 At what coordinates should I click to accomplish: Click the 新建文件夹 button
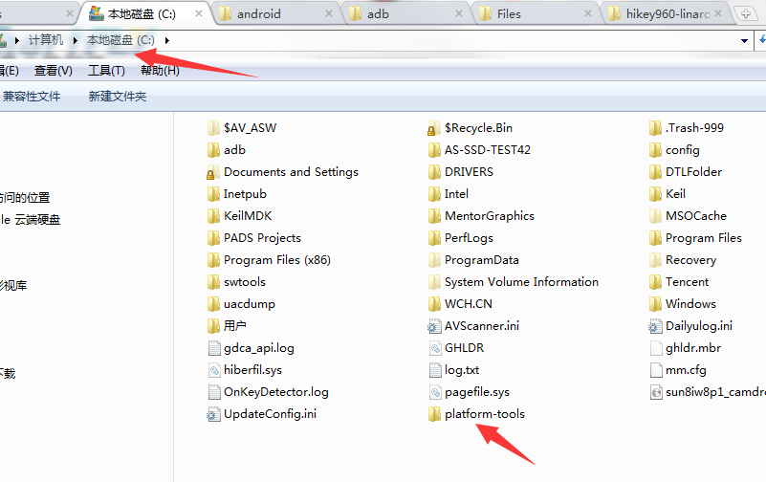(x=118, y=97)
